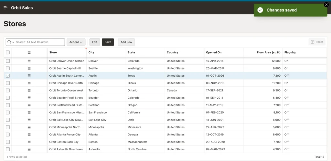Open row actions menu for Atlanta store
The height and width of the screenshot is (161, 331).
tap(29, 134)
